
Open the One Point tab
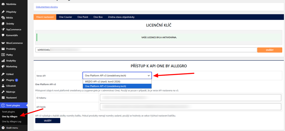coord(83,17)
